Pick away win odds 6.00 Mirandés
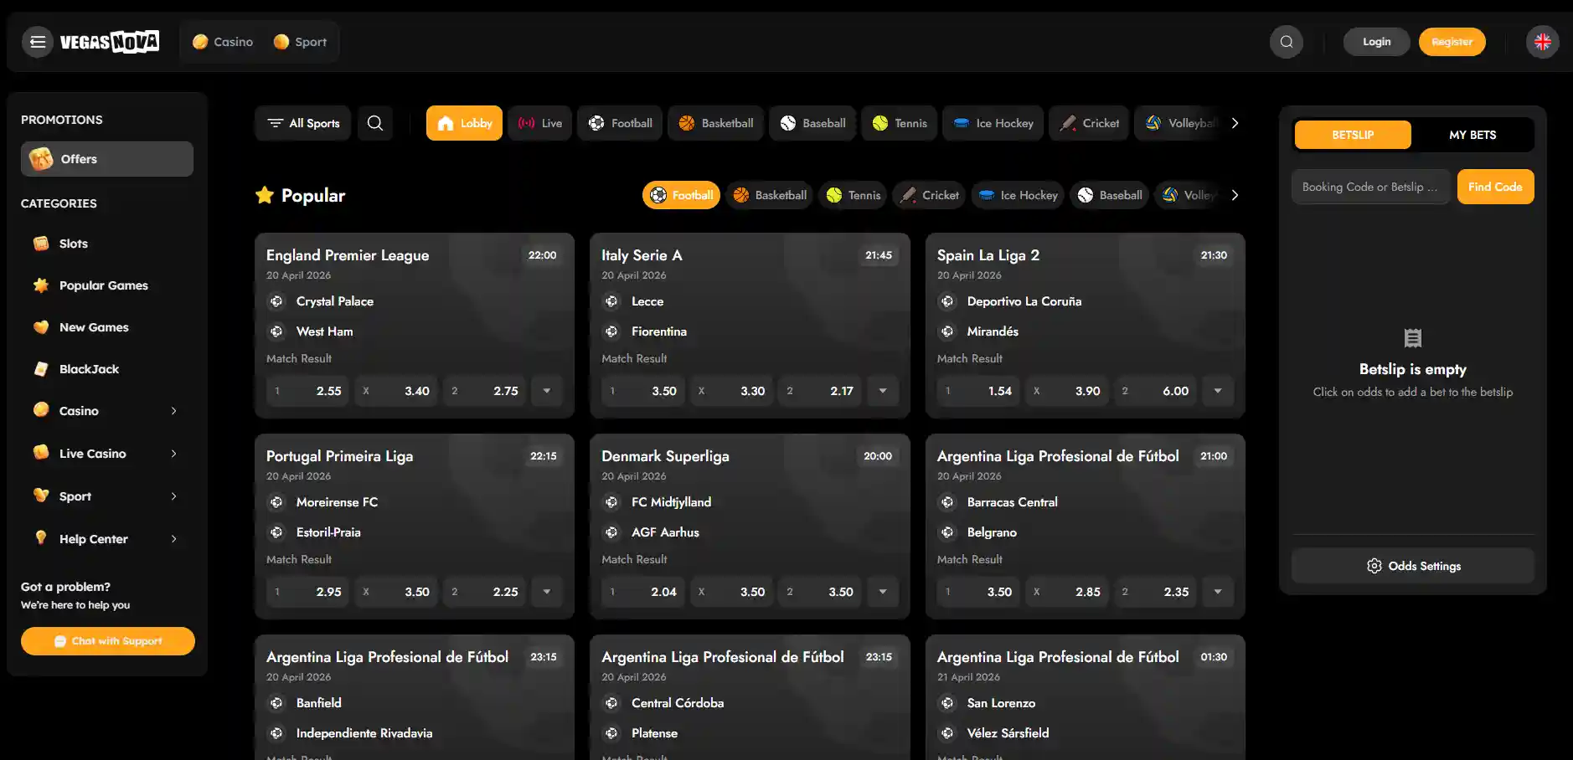Image resolution: width=1573 pixels, height=760 pixels. click(x=1157, y=391)
